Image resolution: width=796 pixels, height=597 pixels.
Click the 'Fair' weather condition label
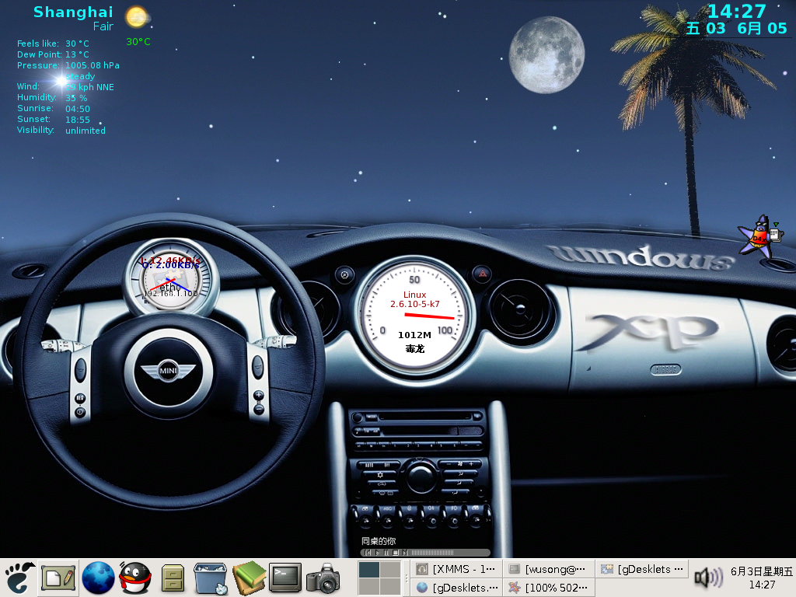(x=103, y=26)
